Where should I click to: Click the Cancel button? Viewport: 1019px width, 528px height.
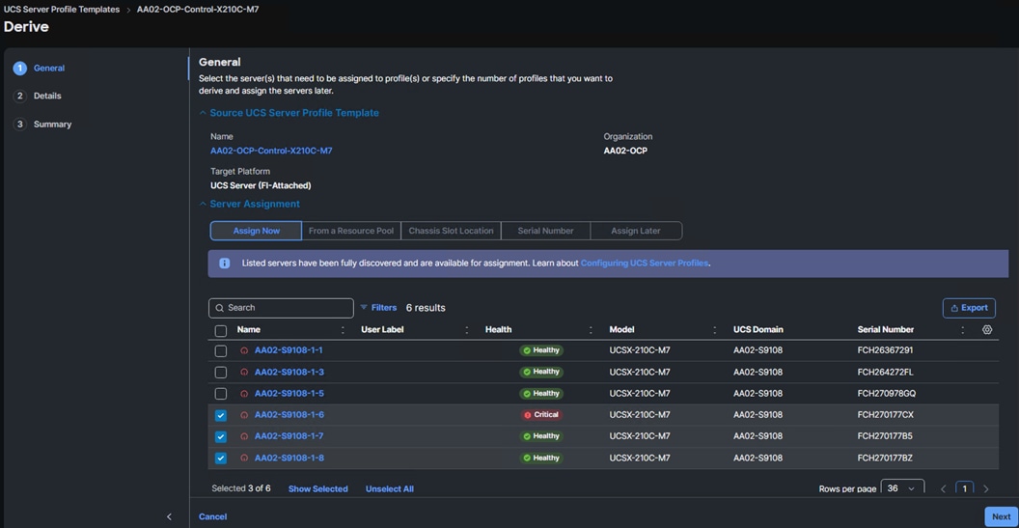212,517
